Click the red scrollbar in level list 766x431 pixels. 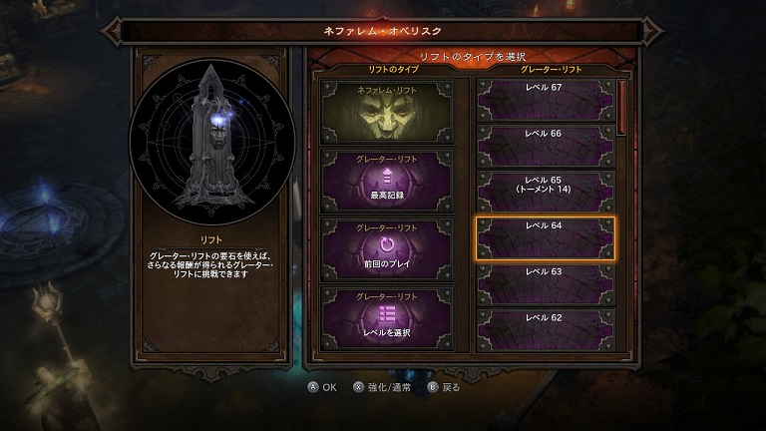(621, 107)
